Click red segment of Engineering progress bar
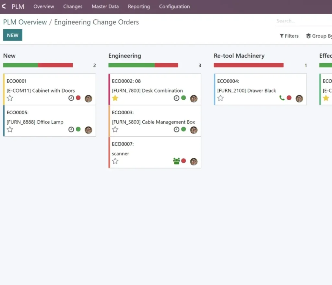 (166, 65)
